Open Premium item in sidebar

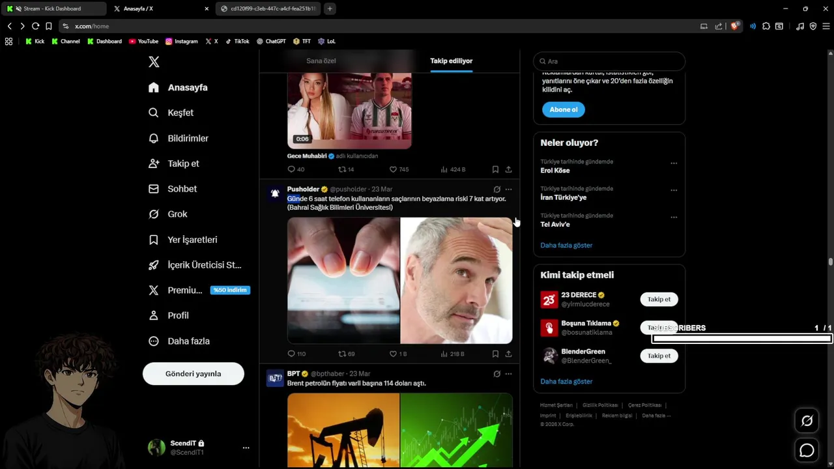[x=199, y=290]
